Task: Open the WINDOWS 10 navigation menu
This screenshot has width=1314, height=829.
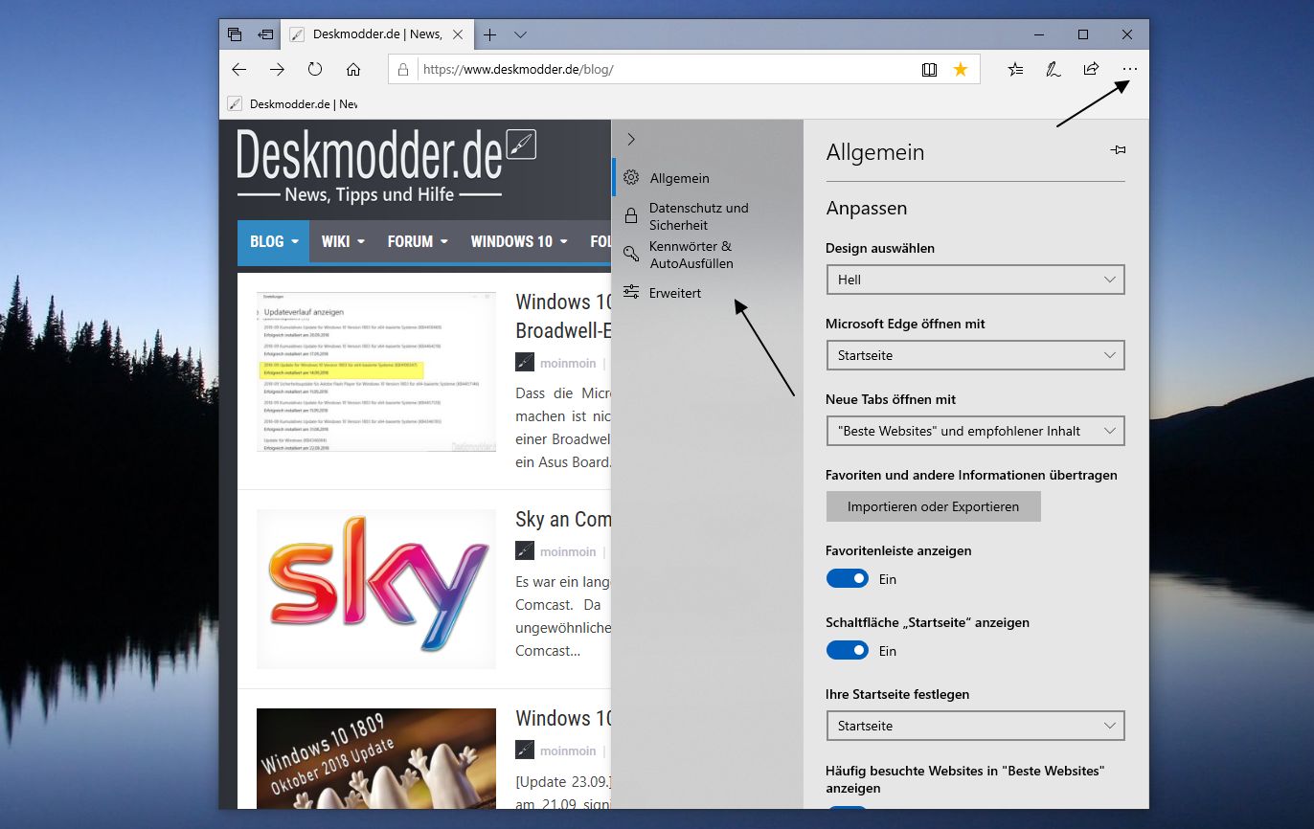Action: [519, 241]
